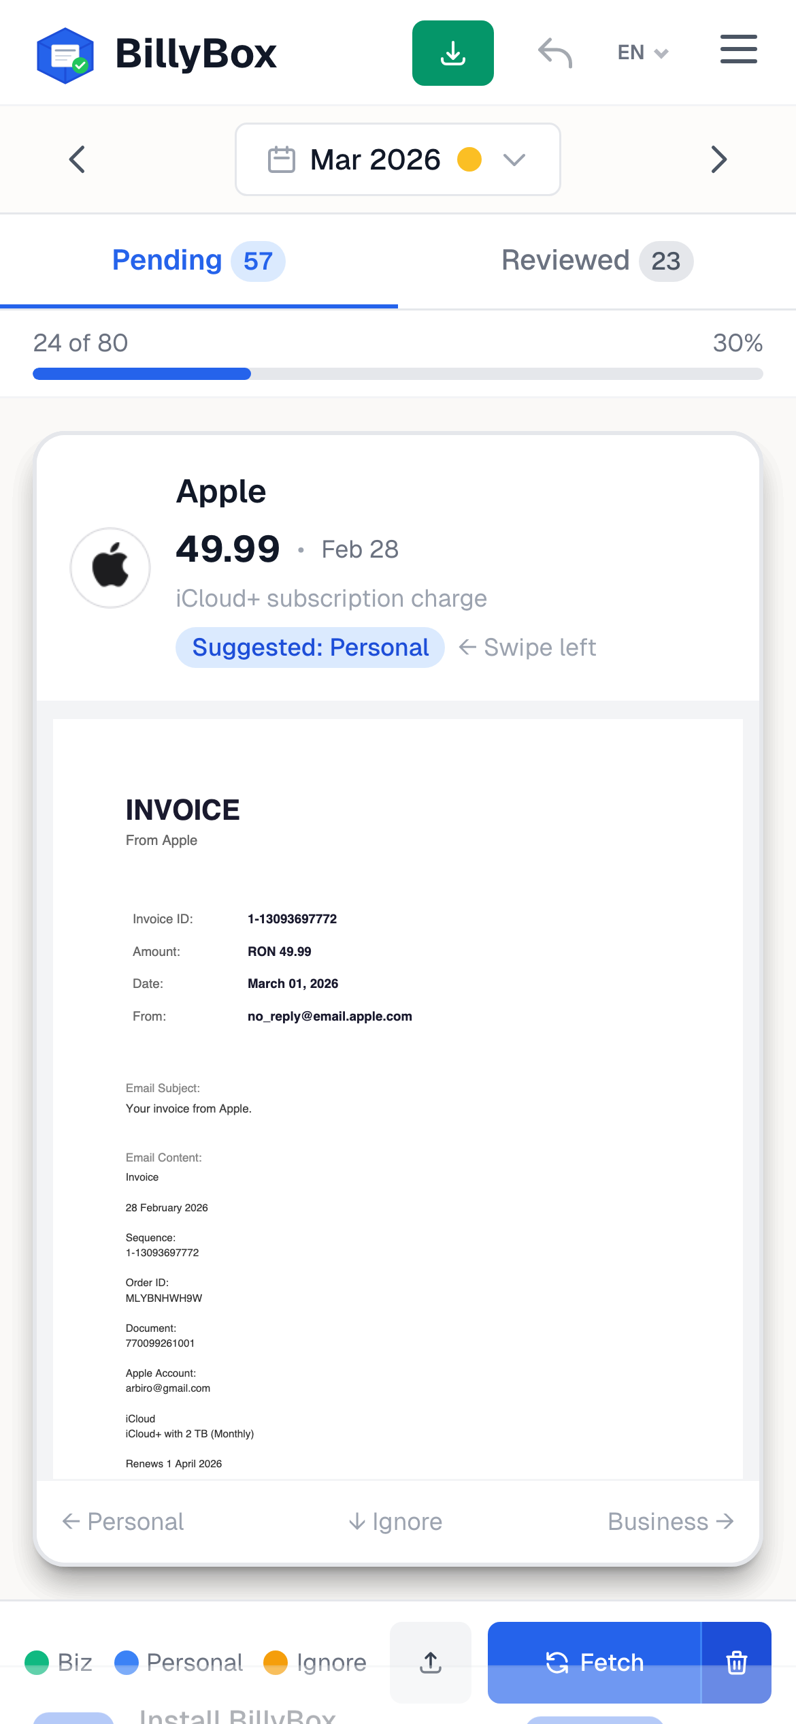Select the Pending tab
Viewport: 796px width, 1724px height.
(x=198, y=260)
